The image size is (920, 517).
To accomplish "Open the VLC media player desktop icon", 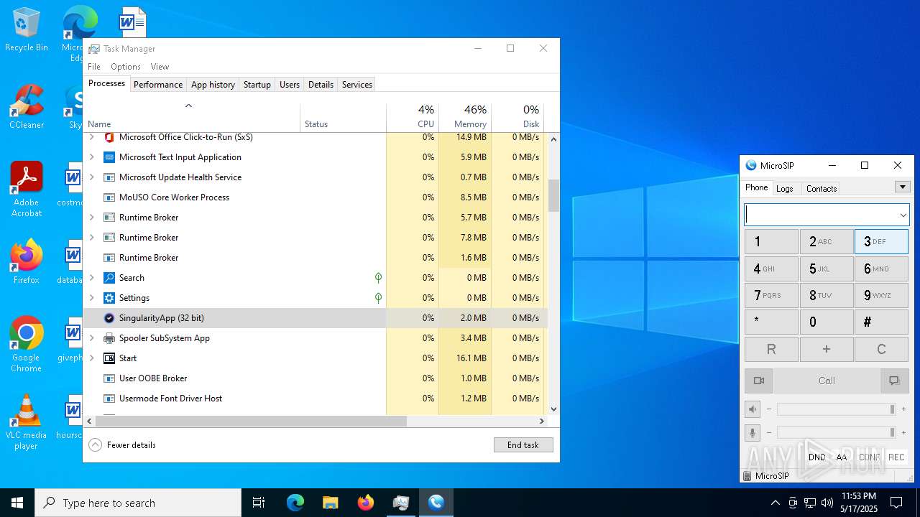I will coord(27,422).
